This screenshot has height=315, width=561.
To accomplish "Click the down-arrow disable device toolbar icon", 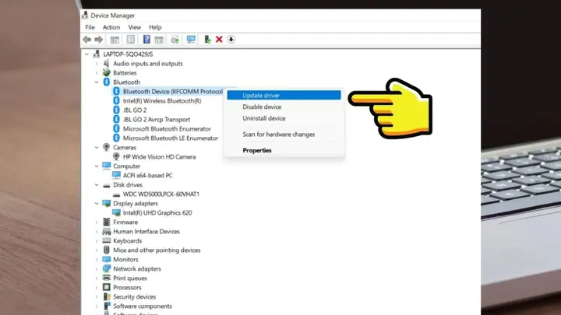I will [x=231, y=40].
